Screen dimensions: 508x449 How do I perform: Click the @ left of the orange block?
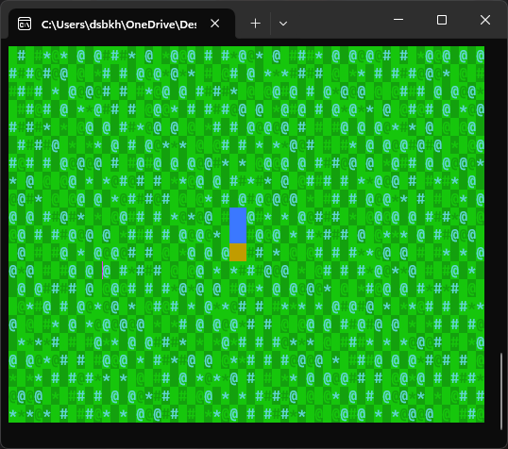(x=226, y=253)
